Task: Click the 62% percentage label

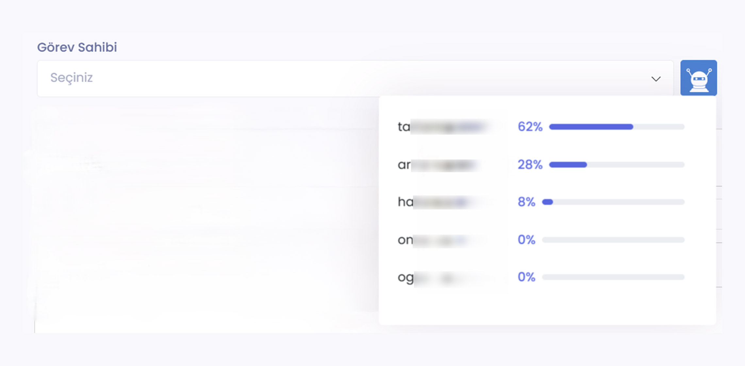Action: point(530,127)
